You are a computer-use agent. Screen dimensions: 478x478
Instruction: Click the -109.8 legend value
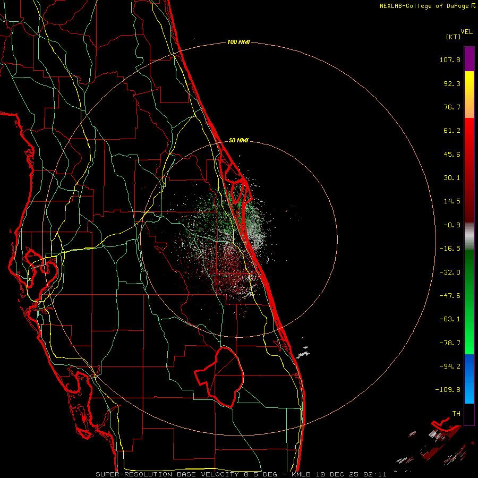448,390
